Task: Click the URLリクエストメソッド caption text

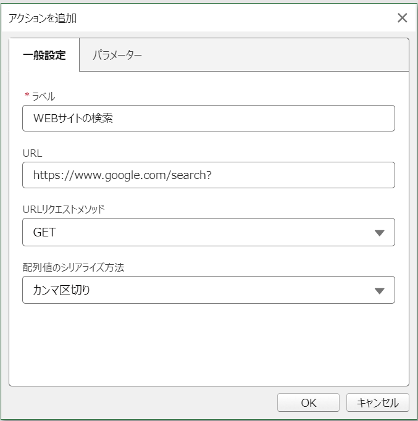Action: click(x=64, y=209)
